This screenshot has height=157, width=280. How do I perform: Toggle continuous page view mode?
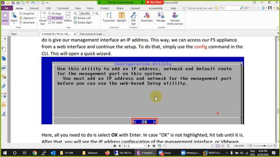[x=217, y=146]
